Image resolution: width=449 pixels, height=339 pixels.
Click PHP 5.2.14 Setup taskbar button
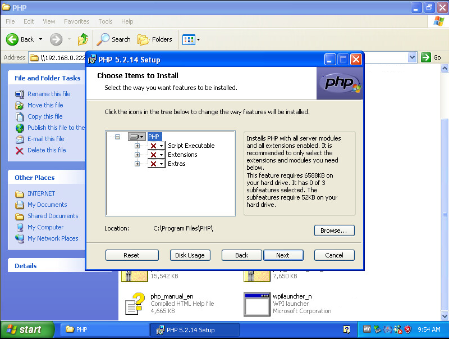tap(195, 330)
